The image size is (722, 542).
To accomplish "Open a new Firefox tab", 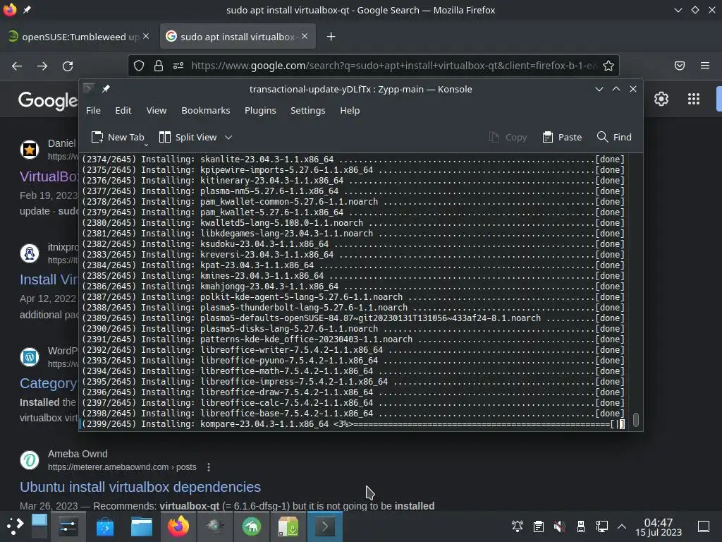I will tap(331, 37).
